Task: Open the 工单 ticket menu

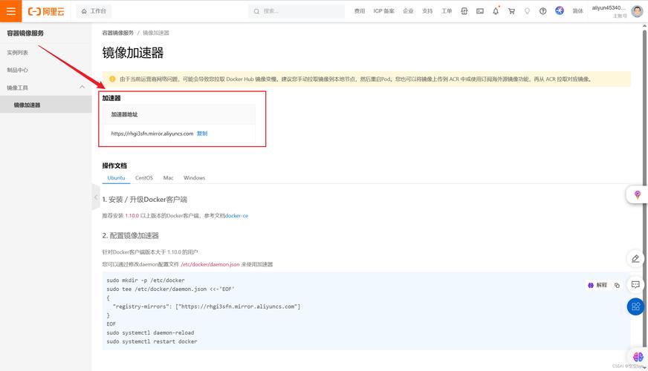Action: 447,11
